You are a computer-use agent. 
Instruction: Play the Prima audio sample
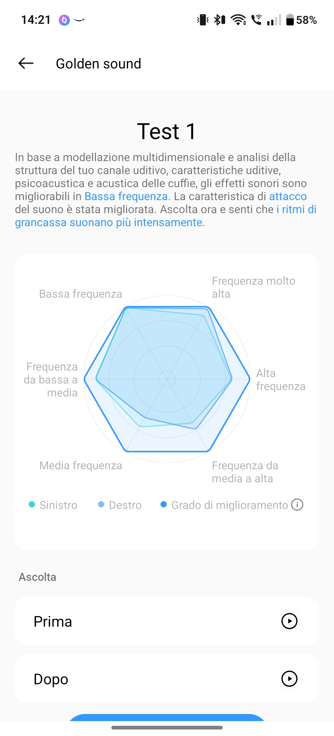click(289, 621)
